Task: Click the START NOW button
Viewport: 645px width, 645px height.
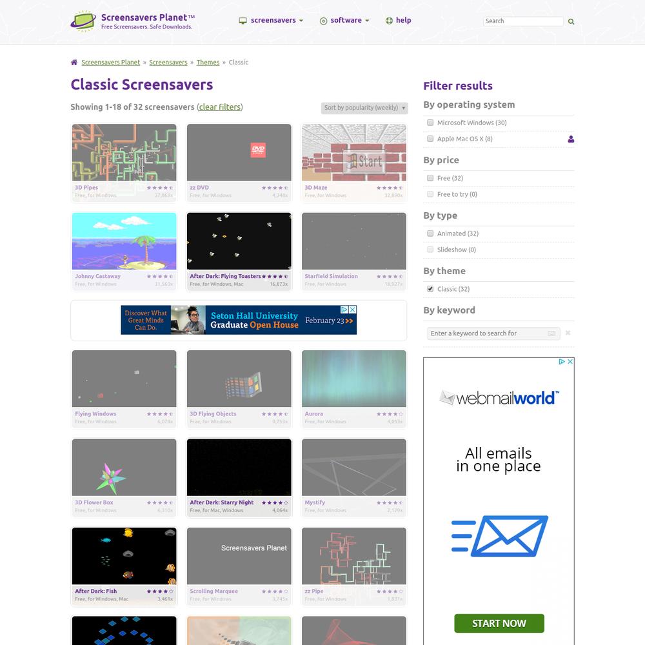Action: [499, 623]
